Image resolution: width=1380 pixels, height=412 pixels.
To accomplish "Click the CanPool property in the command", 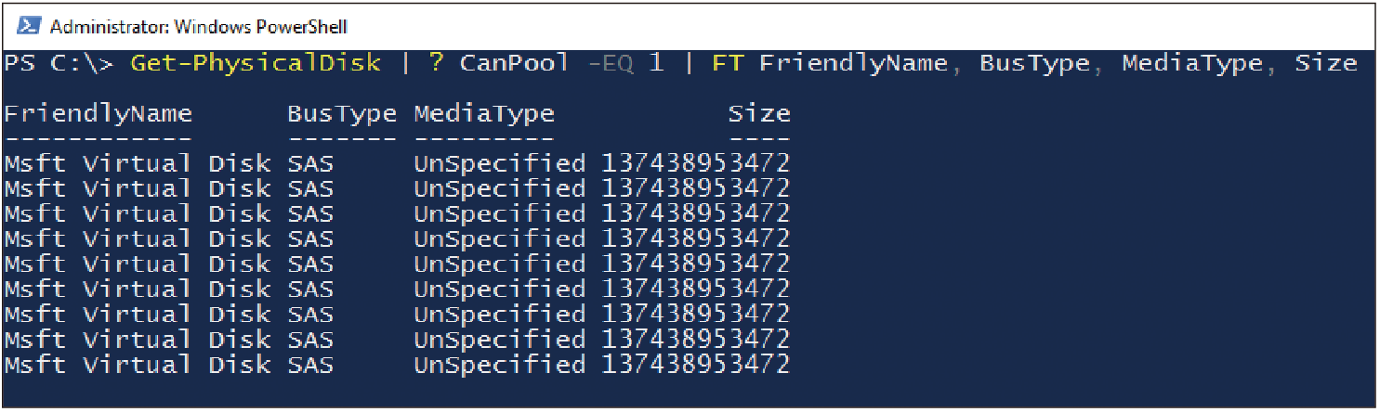I will tap(514, 63).
